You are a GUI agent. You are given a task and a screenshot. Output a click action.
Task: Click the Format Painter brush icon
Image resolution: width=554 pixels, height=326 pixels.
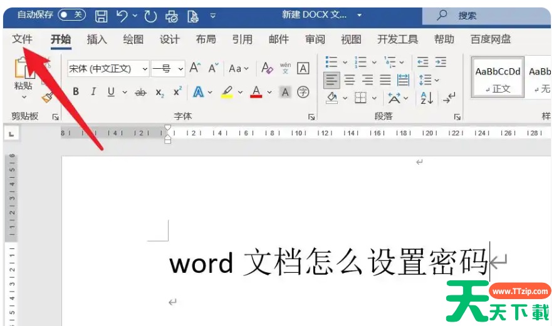pyautogui.click(x=47, y=96)
